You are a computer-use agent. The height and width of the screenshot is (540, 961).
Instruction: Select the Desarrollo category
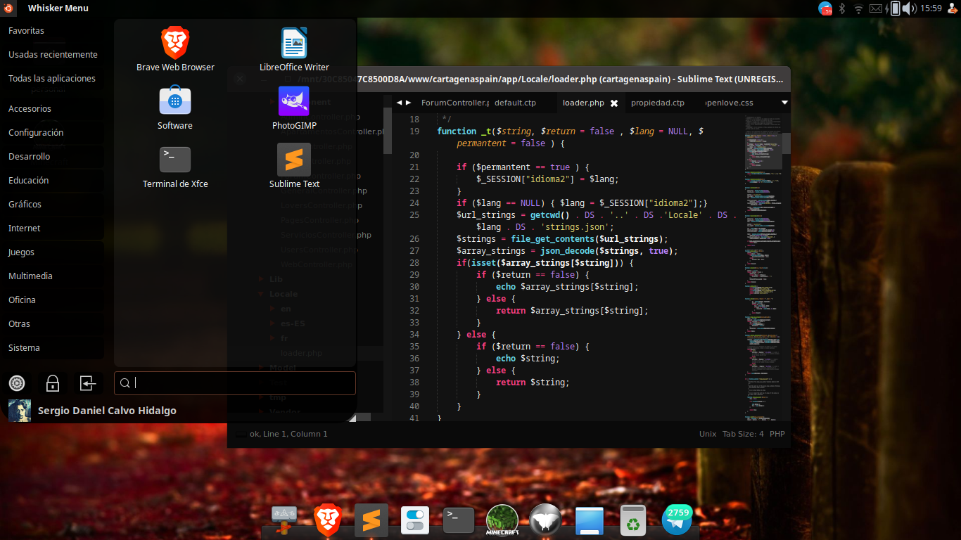click(29, 156)
